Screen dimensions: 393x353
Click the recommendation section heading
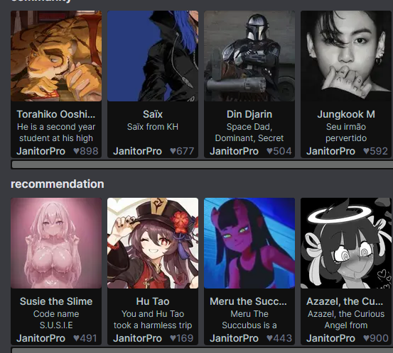click(x=57, y=184)
